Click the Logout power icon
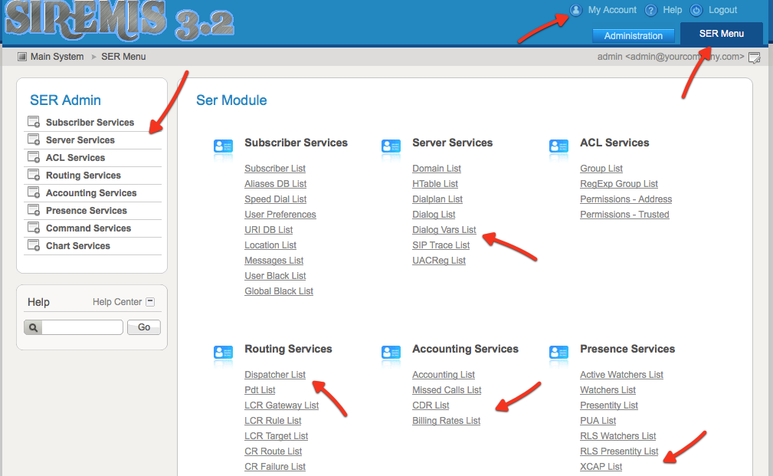This screenshot has height=476, width=773. tap(696, 11)
